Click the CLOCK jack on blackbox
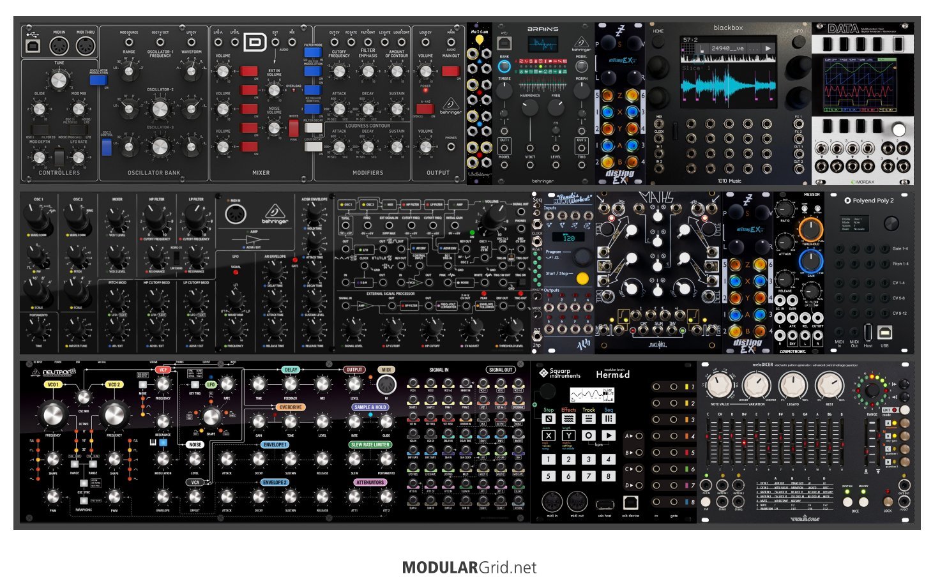The height and width of the screenshot is (581, 940). tap(660, 138)
